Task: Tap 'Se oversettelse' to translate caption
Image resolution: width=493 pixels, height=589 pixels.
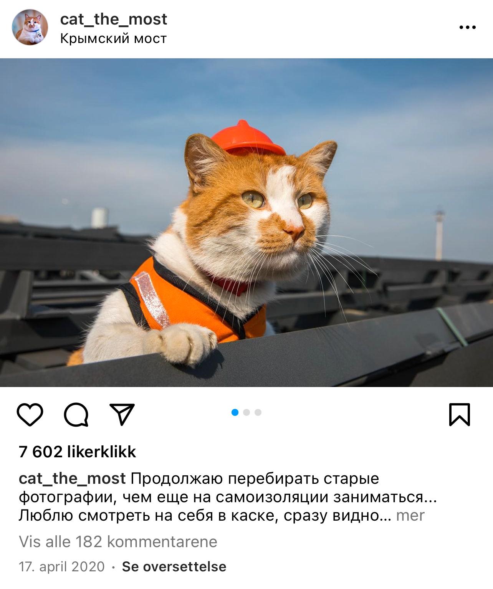Action: [174, 567]
